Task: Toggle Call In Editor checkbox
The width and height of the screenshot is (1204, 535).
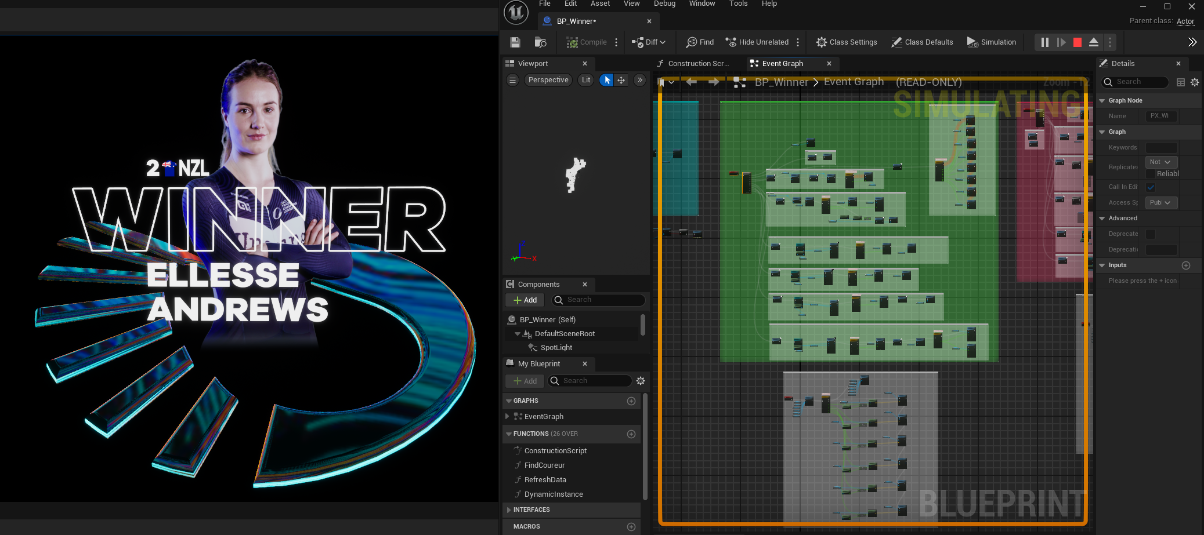Action: [x=1151, y=187]
